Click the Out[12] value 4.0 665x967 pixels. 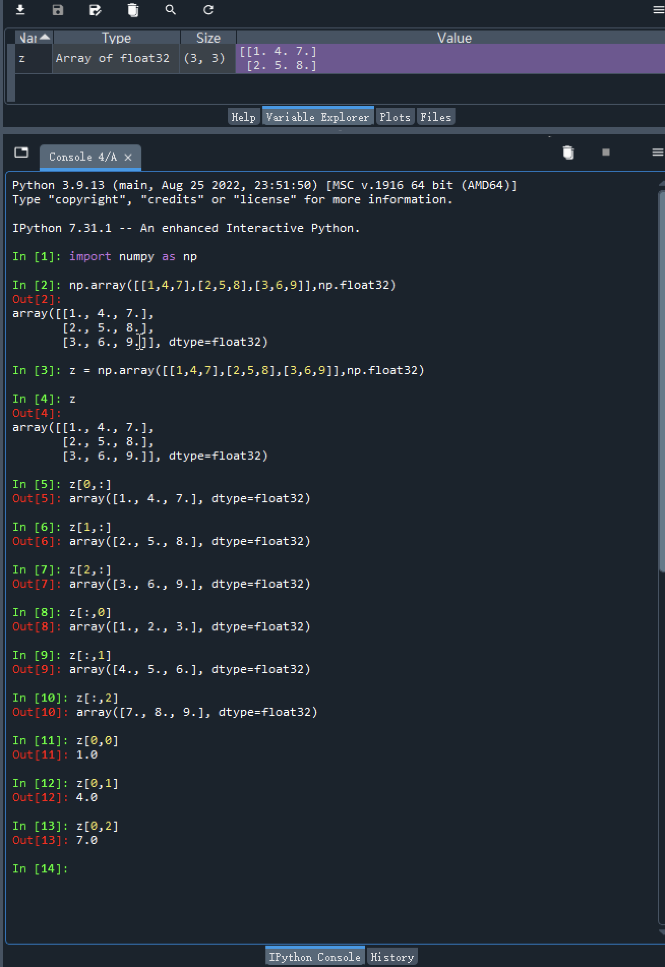click(x=87, y=797)
